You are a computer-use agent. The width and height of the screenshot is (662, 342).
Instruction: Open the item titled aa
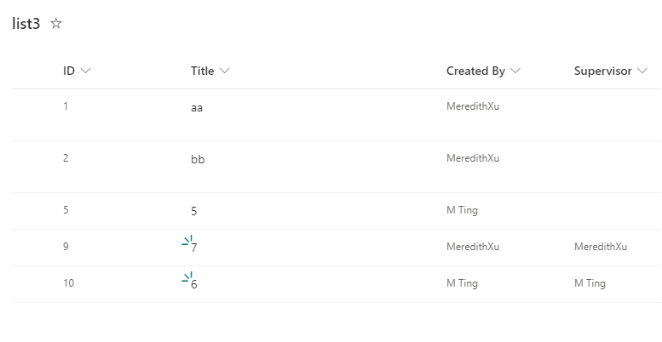(x=197, y=108)
